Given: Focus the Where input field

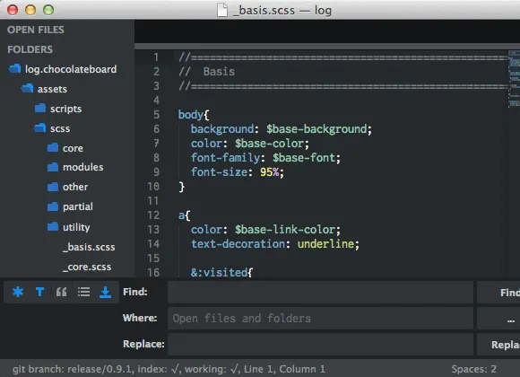Looking at the screenshot, I should coord(320,319).
